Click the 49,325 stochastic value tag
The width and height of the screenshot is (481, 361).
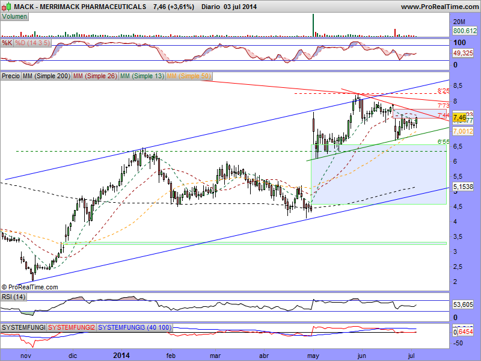(463, 53)
